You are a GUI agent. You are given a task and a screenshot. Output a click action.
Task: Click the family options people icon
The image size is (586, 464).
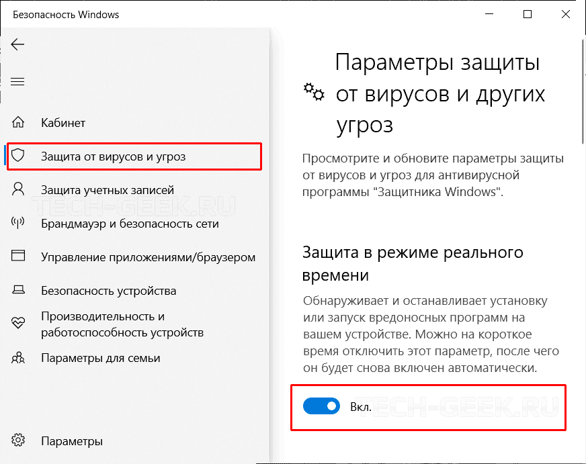pyautogui.click(x=19, y=358)
